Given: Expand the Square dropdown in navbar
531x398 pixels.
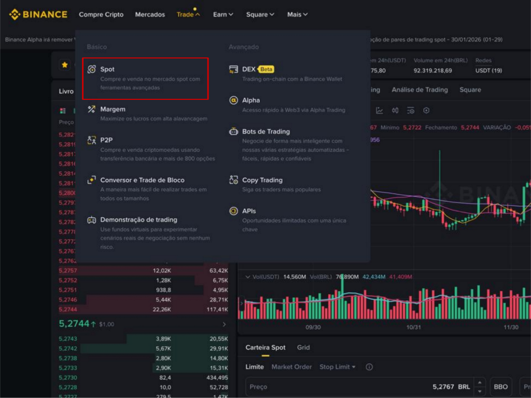Looking at the screenshot, I should pyautogui.click(x=260, y=14).
